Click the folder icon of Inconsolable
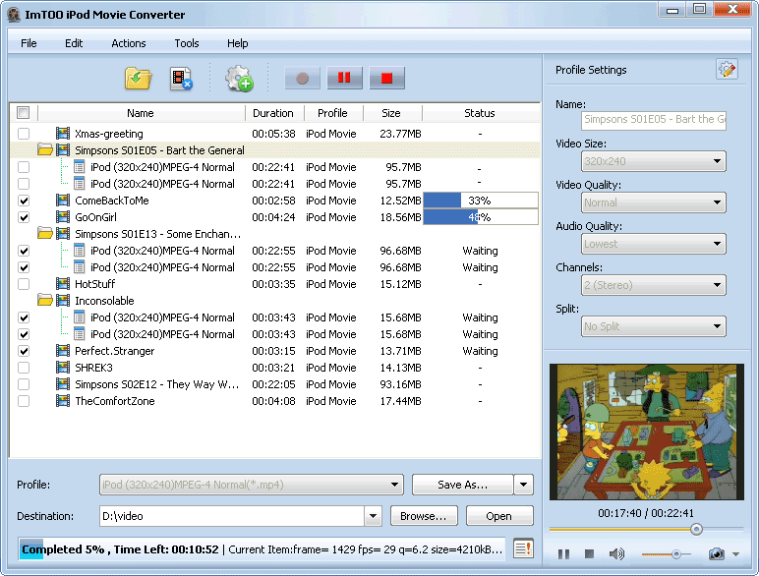Image resolution: width=759 pixels, height=576 pixels. click(x=45, y=301)
